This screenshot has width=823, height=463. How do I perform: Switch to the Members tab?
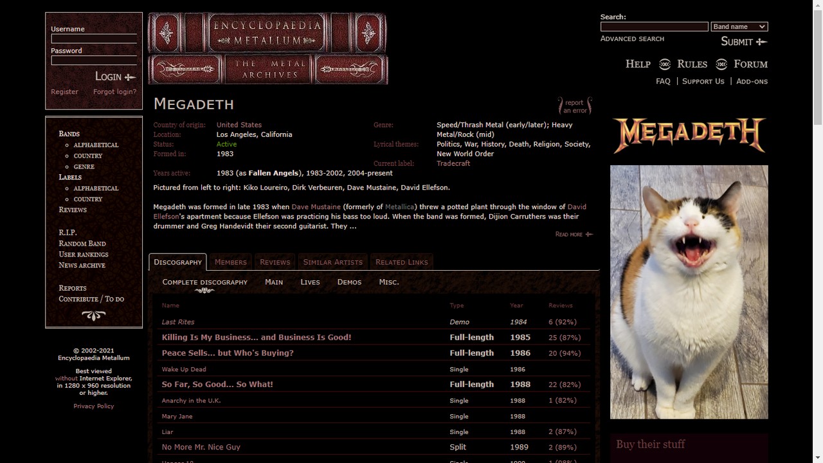[x=231, y=262]
